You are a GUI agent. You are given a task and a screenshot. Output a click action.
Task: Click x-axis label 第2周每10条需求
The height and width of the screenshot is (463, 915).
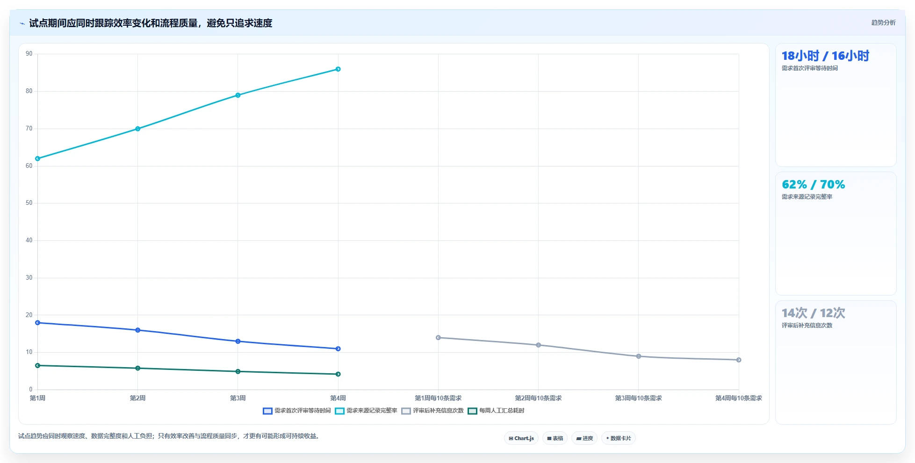539,398
